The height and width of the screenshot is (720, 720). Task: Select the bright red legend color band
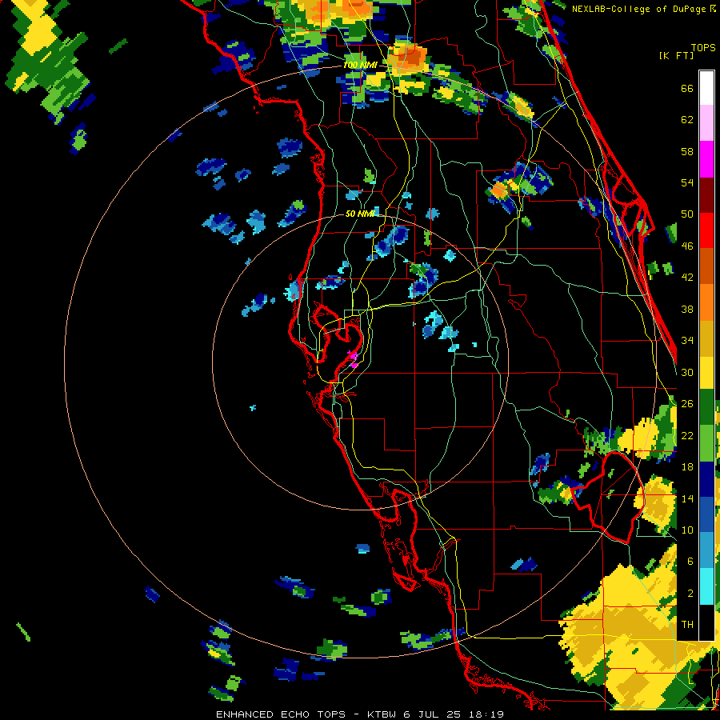tap(706, 230)
